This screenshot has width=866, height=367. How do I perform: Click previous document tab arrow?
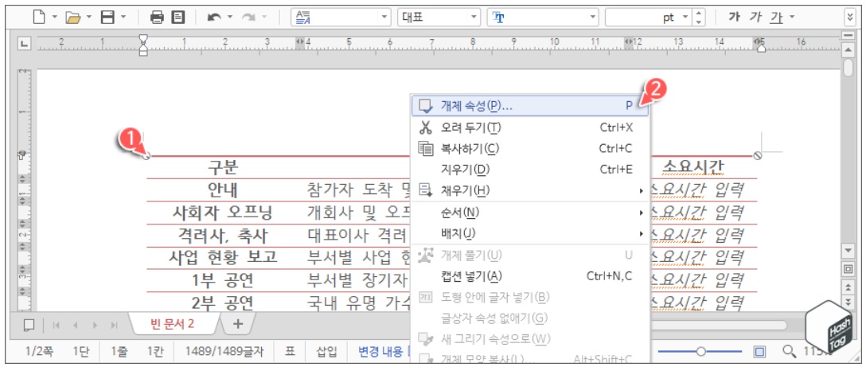point(76,325)
